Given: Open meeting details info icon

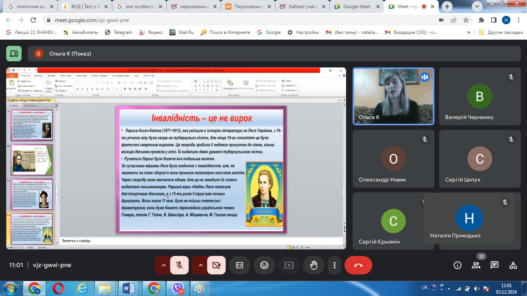Looking at the screenshot, I should pyautogui.click(x=458, y=265).
